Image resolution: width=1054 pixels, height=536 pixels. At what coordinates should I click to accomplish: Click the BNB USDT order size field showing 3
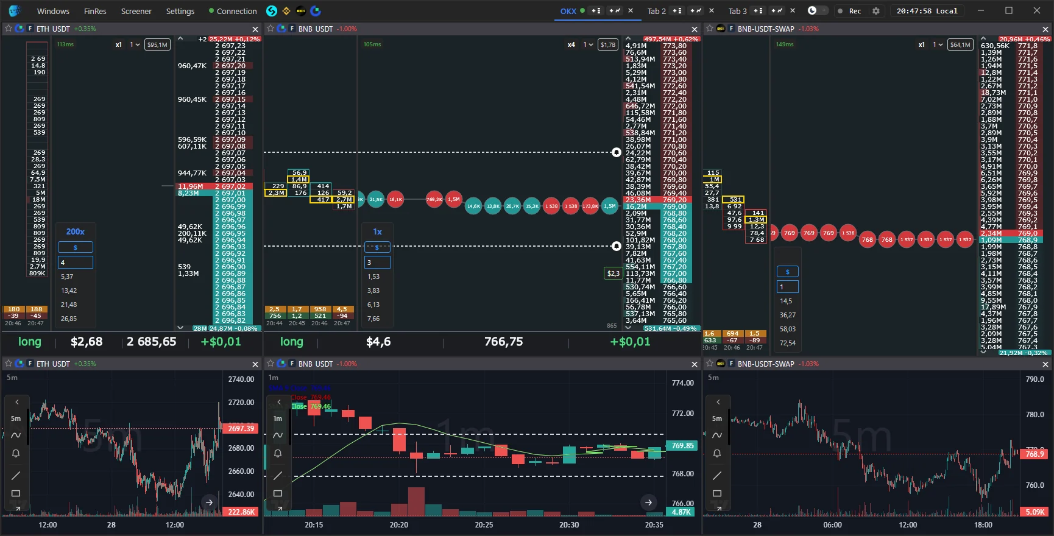377,263
